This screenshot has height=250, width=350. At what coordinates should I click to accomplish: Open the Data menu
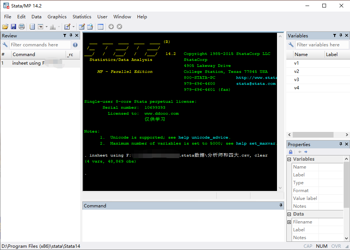coord(36,17)
